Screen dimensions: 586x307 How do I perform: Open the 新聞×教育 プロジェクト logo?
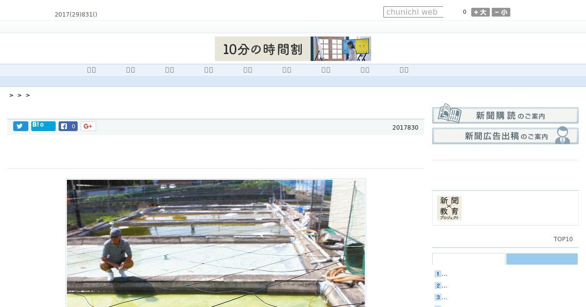(449, 208)
